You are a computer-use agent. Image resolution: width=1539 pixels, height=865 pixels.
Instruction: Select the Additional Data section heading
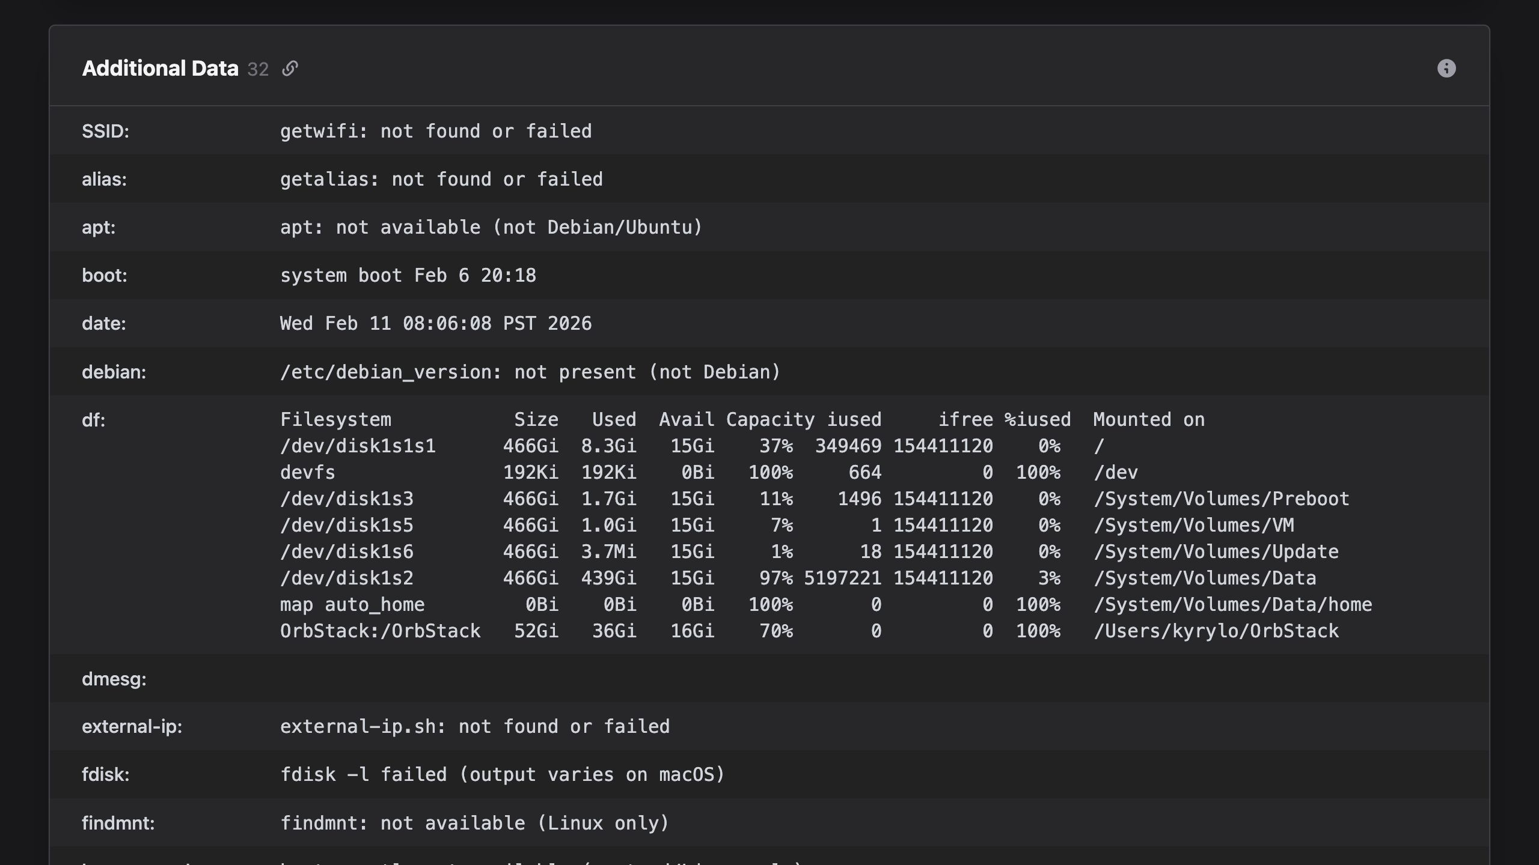coord(159,67)
